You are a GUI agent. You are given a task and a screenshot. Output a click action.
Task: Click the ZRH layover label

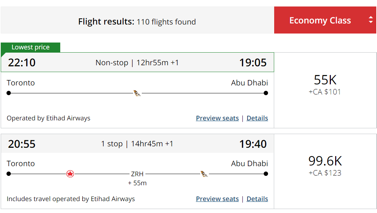137,174
